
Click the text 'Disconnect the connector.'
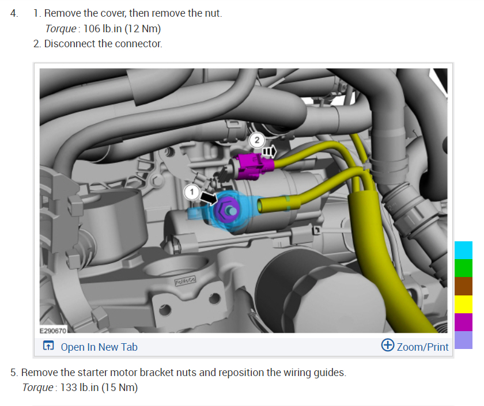click(x=103, y=44)
